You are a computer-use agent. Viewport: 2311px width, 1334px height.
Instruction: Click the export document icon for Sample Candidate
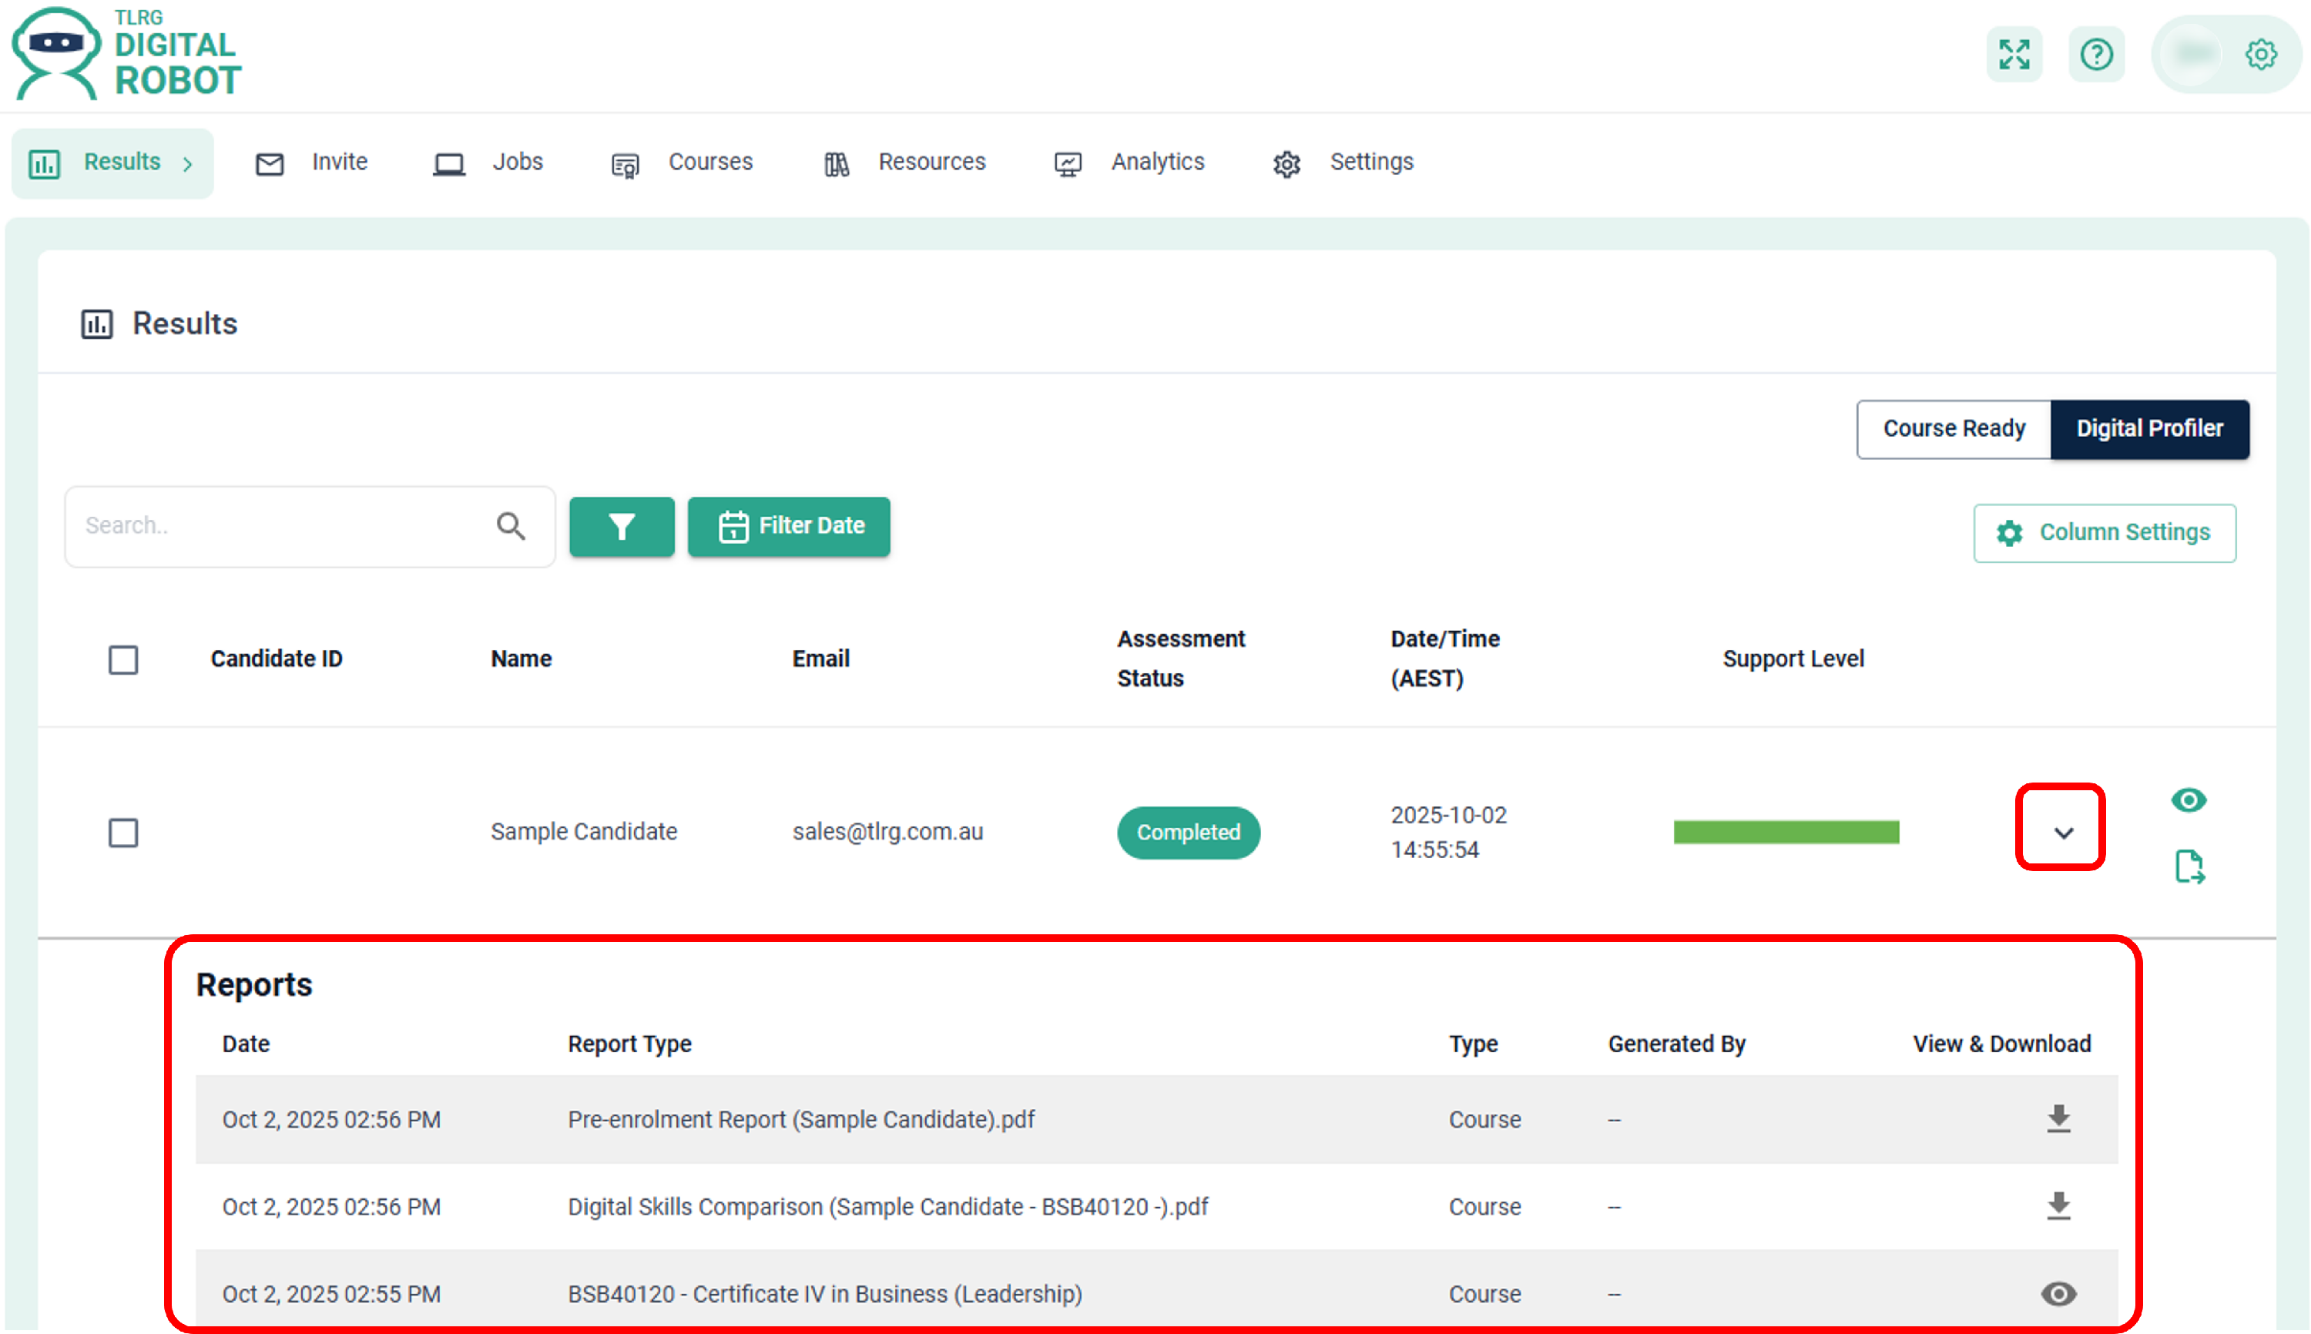pyautogui.click(x=2189, y=866)
